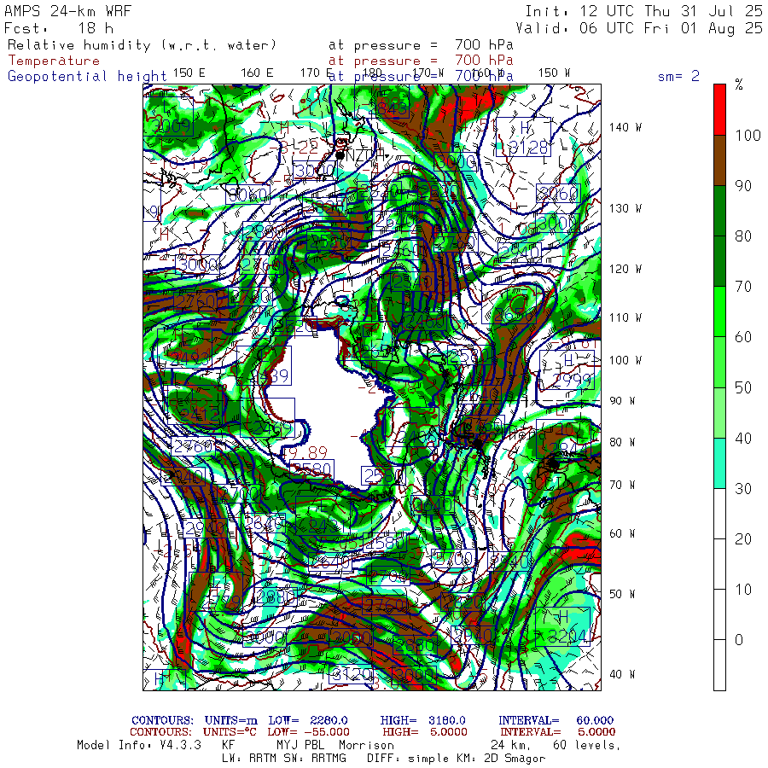Click the 'UNITS=°C' contour units text

pyautogui.click(x=230, y=732)
